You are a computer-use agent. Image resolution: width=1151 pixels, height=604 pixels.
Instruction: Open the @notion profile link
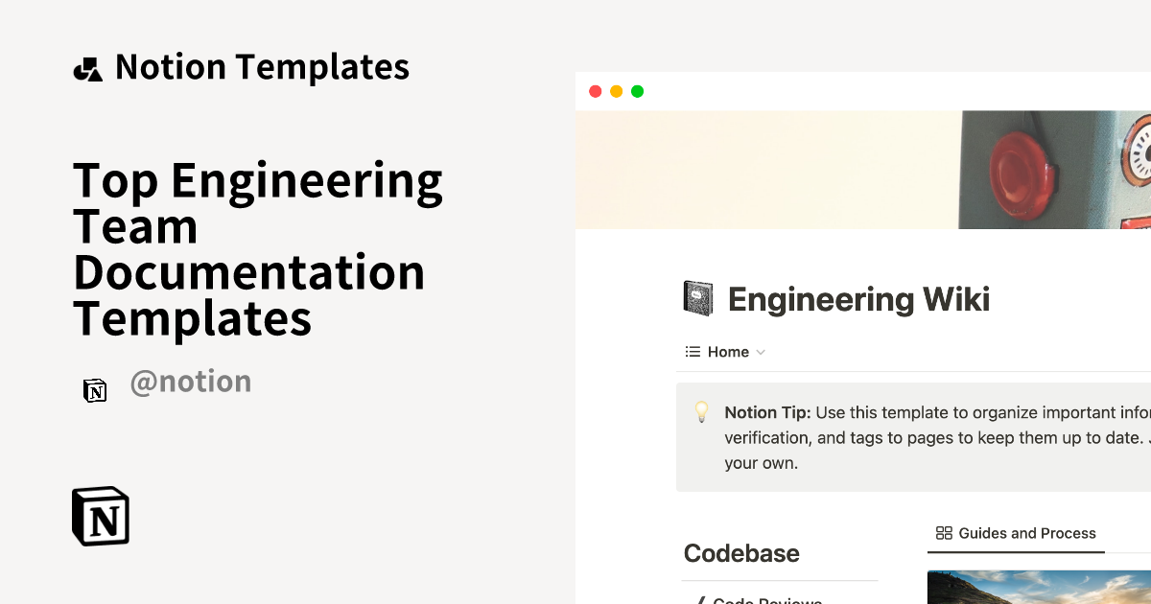pos(191,381)
